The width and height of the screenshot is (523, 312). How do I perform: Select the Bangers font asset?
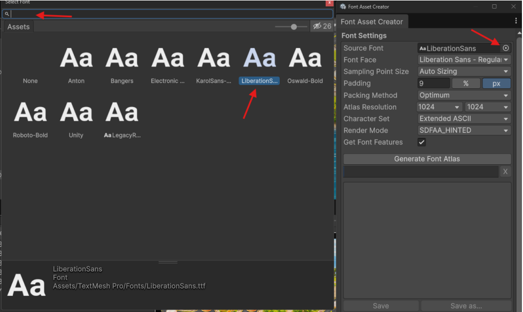point(122,58)
